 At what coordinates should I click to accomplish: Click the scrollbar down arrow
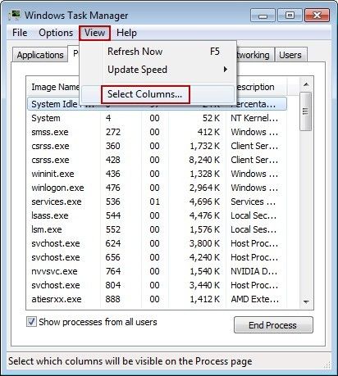point(306,301)
